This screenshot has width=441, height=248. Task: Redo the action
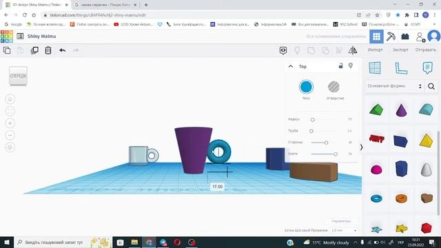tap(76, 50)
